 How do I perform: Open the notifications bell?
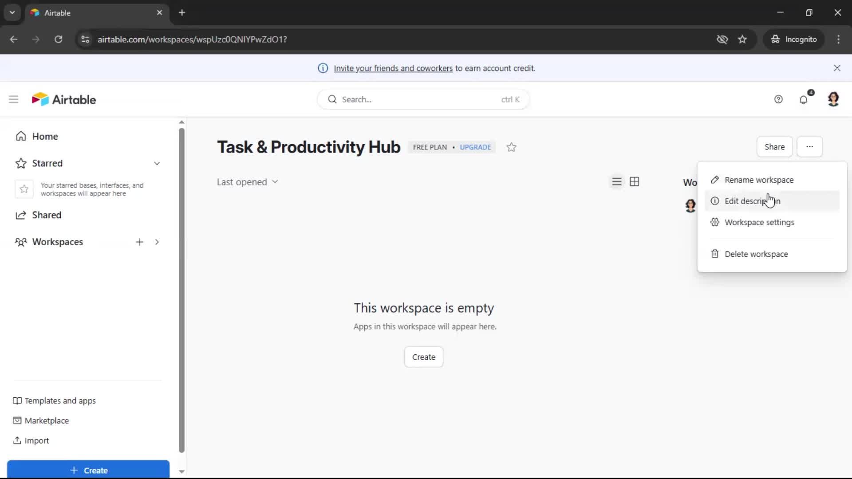tap(804, 99)
